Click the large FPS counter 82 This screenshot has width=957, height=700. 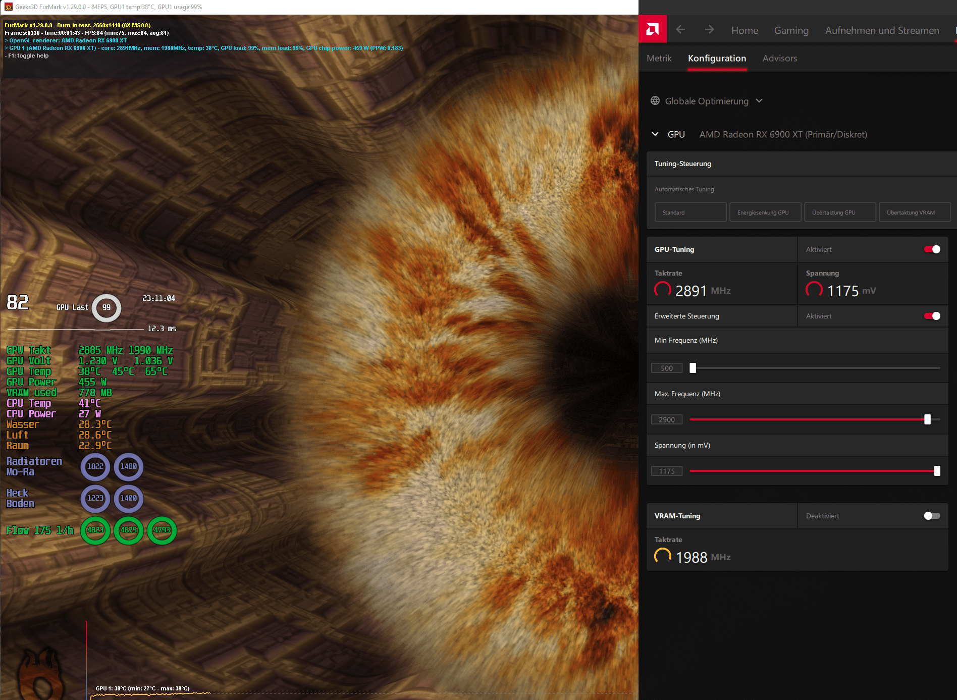click(x=18, y=302)
